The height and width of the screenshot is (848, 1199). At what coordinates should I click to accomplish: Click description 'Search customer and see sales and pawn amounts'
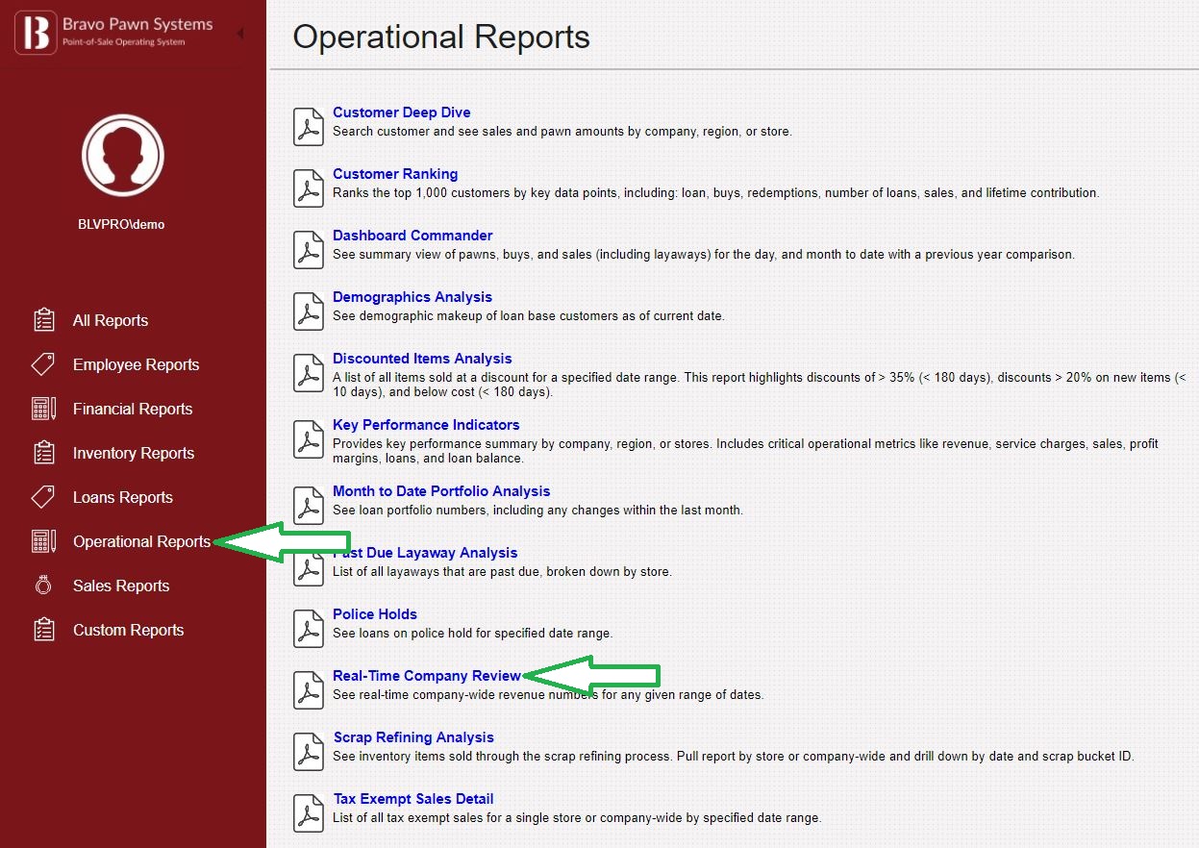tap(562, 131)
